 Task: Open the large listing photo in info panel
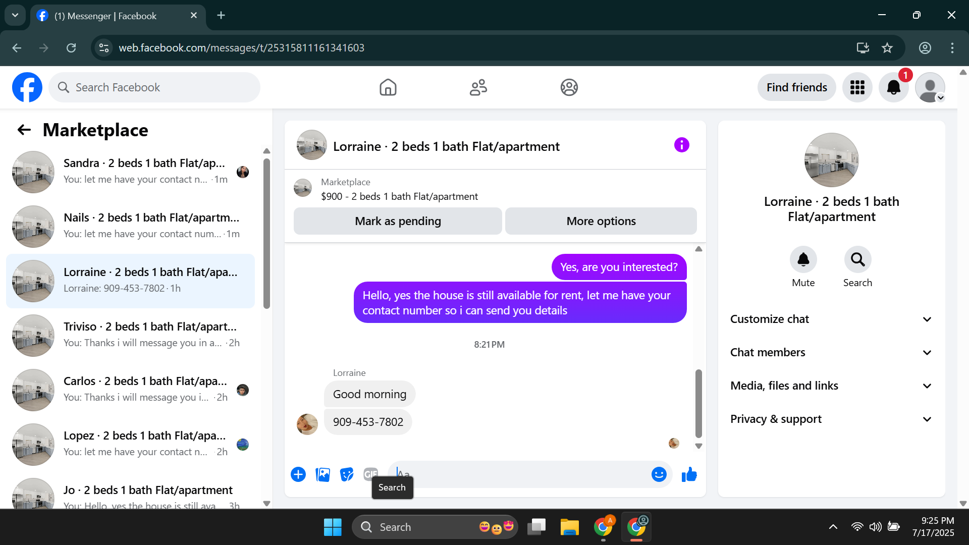[831, 160]
